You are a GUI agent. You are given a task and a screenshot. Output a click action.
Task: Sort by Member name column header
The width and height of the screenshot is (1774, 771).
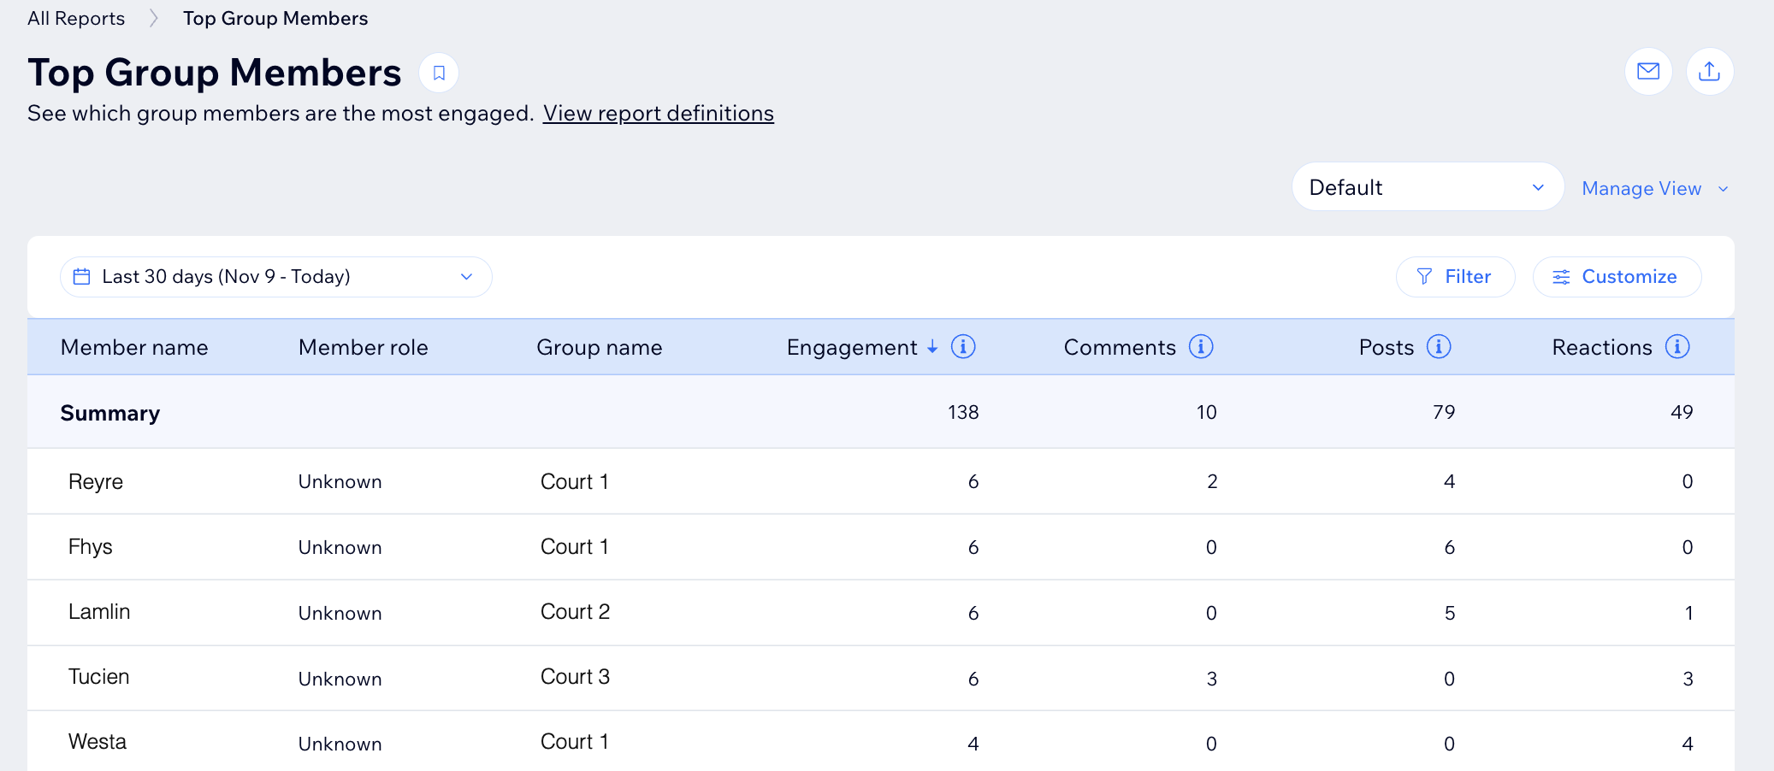point(134,348)
